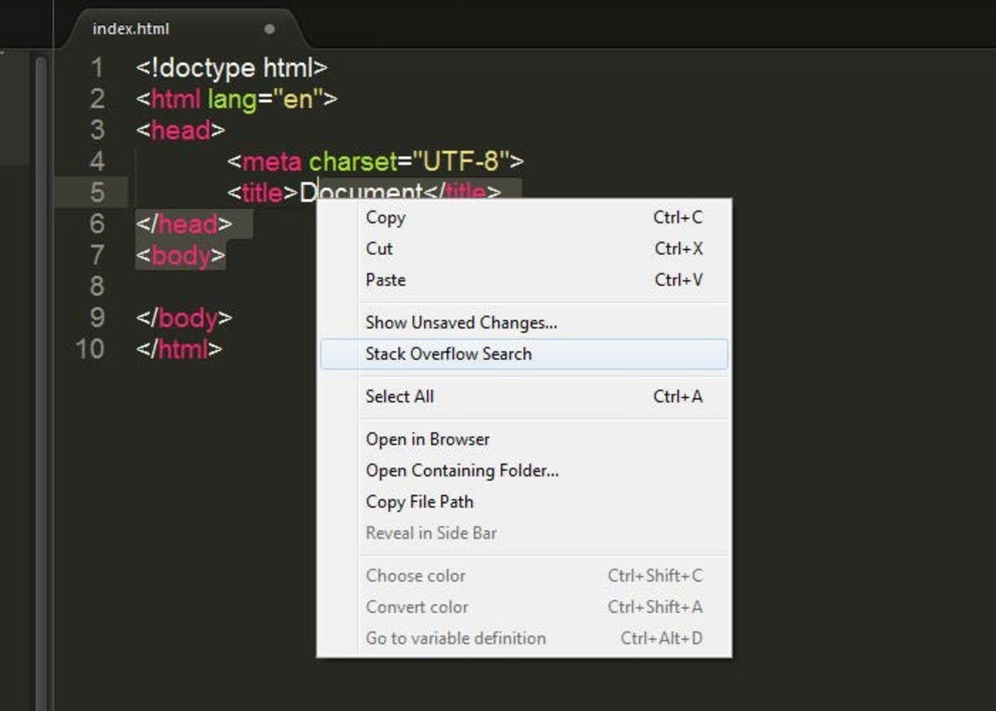The width and height of the screenshot is (996, 711).
Task: Open the 'Choose color' picker
Action: (x=415, y=575)
